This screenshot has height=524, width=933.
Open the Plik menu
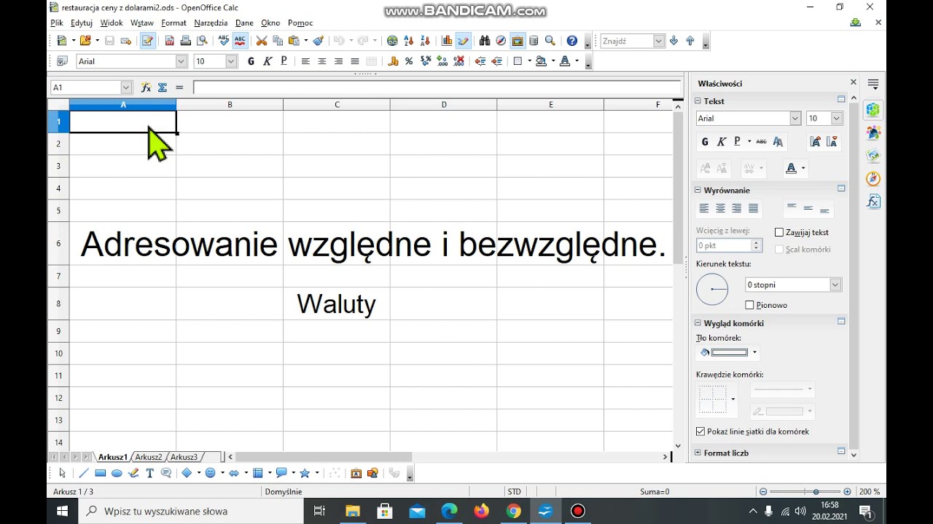point(57,23)
